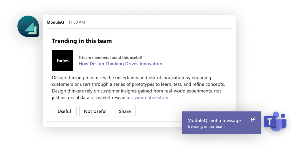
Task: Click the people figures in Teams logo
Action: click(280, 121)
